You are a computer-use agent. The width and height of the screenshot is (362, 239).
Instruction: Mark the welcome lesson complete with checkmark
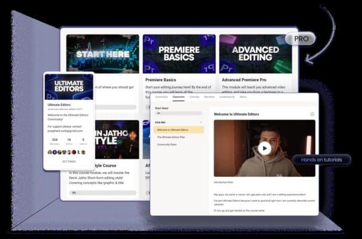[312, 114]
